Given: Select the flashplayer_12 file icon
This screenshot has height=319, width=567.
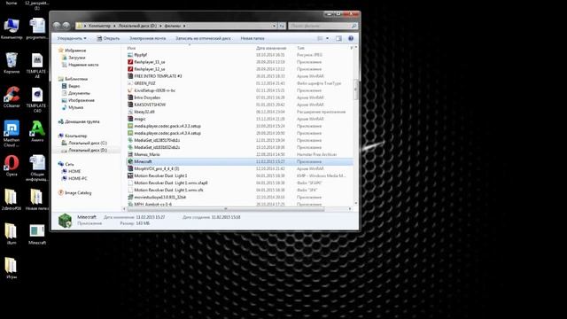Looking at the screenshot, I should coord(130,69).
